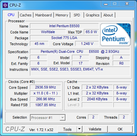Click the Ext. Model value 17
Screen dimensions: 137x136
pos(80,63)
